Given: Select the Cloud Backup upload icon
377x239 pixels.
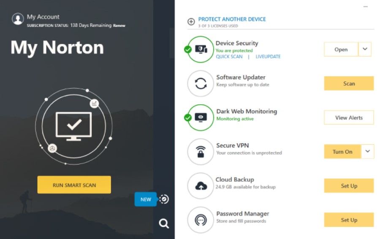Looking at the screenshot, I should click(201, 186).
